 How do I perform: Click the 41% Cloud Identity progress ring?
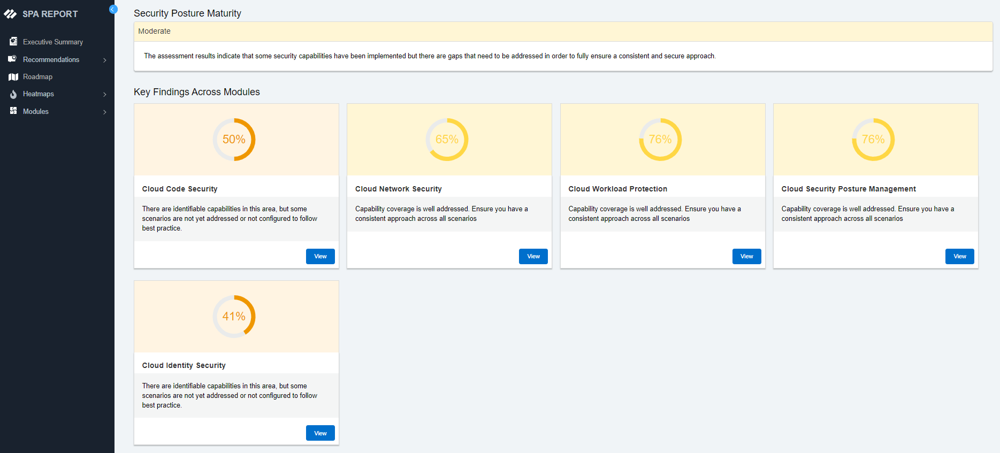[234, 317]
